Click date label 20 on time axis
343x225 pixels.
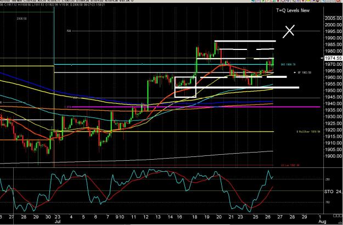point(219,217)
